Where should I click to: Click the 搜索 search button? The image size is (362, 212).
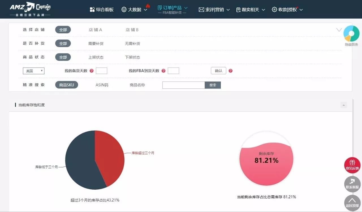point(213,85)
